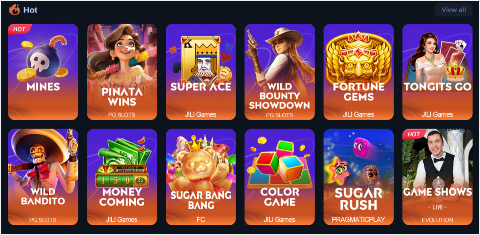Click the flame Hot section icon
This screenshot has height=235, width=480.
pyautogui.click(x=14, y=9)
